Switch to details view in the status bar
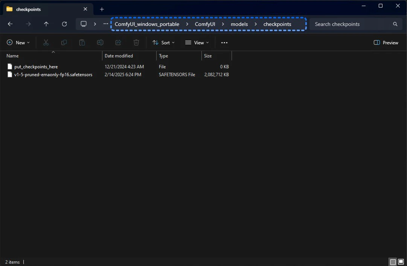 click(393, 262)
